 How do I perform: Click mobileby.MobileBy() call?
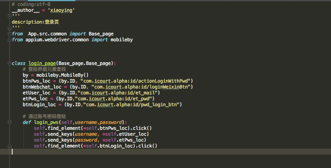(x=62, y=75)
